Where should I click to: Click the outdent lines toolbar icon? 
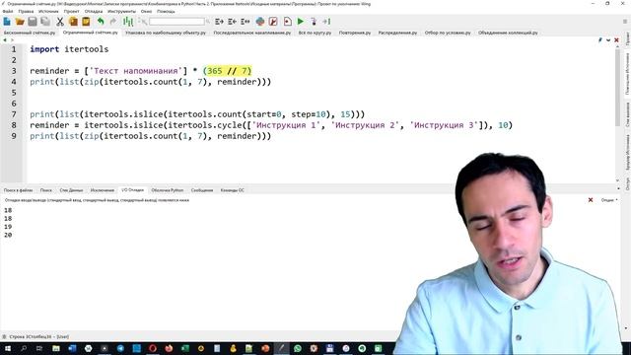click(x=233, y=22)
